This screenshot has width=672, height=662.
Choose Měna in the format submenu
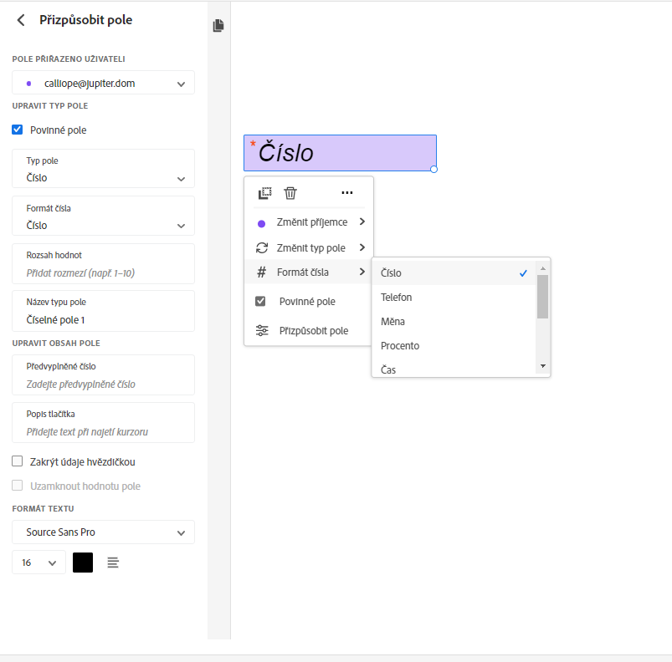coord(393,322)
